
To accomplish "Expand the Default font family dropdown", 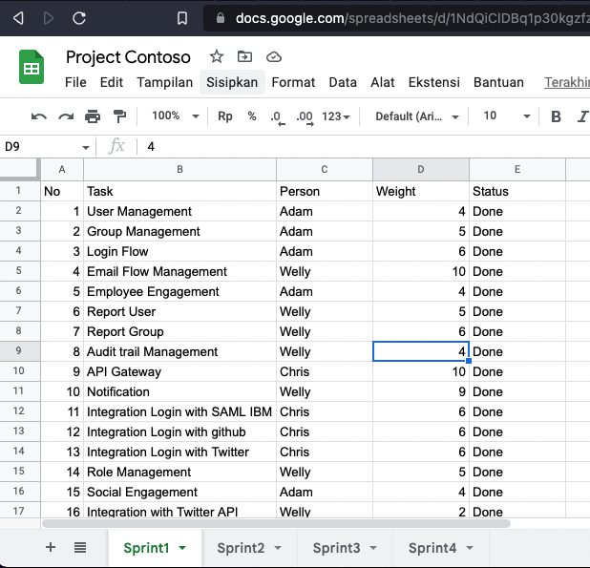I will [417, 116].
